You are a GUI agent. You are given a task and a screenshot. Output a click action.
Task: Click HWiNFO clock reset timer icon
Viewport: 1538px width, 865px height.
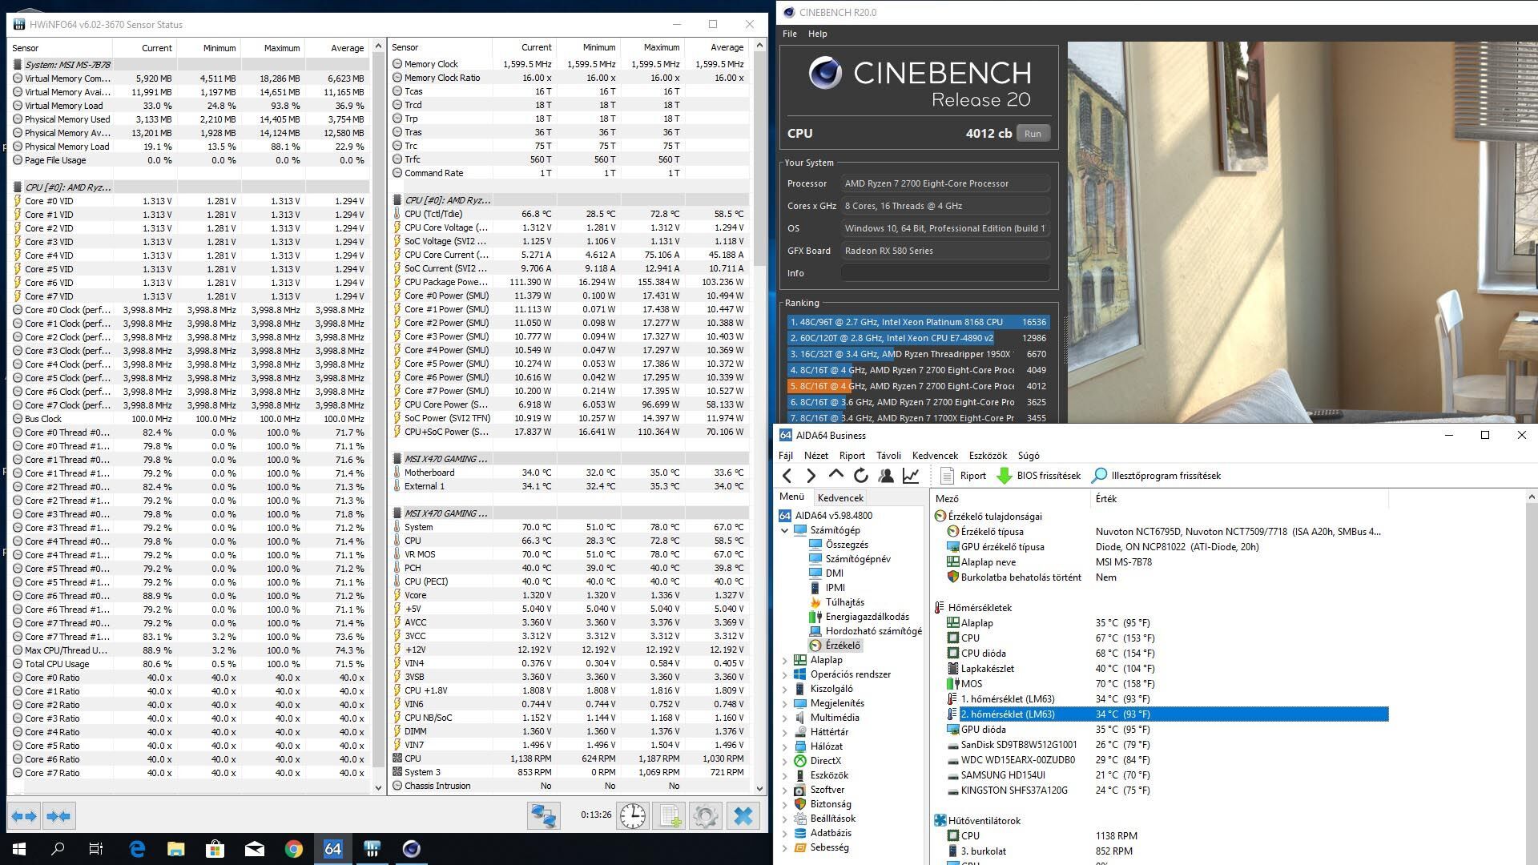[x=633, y=816]
